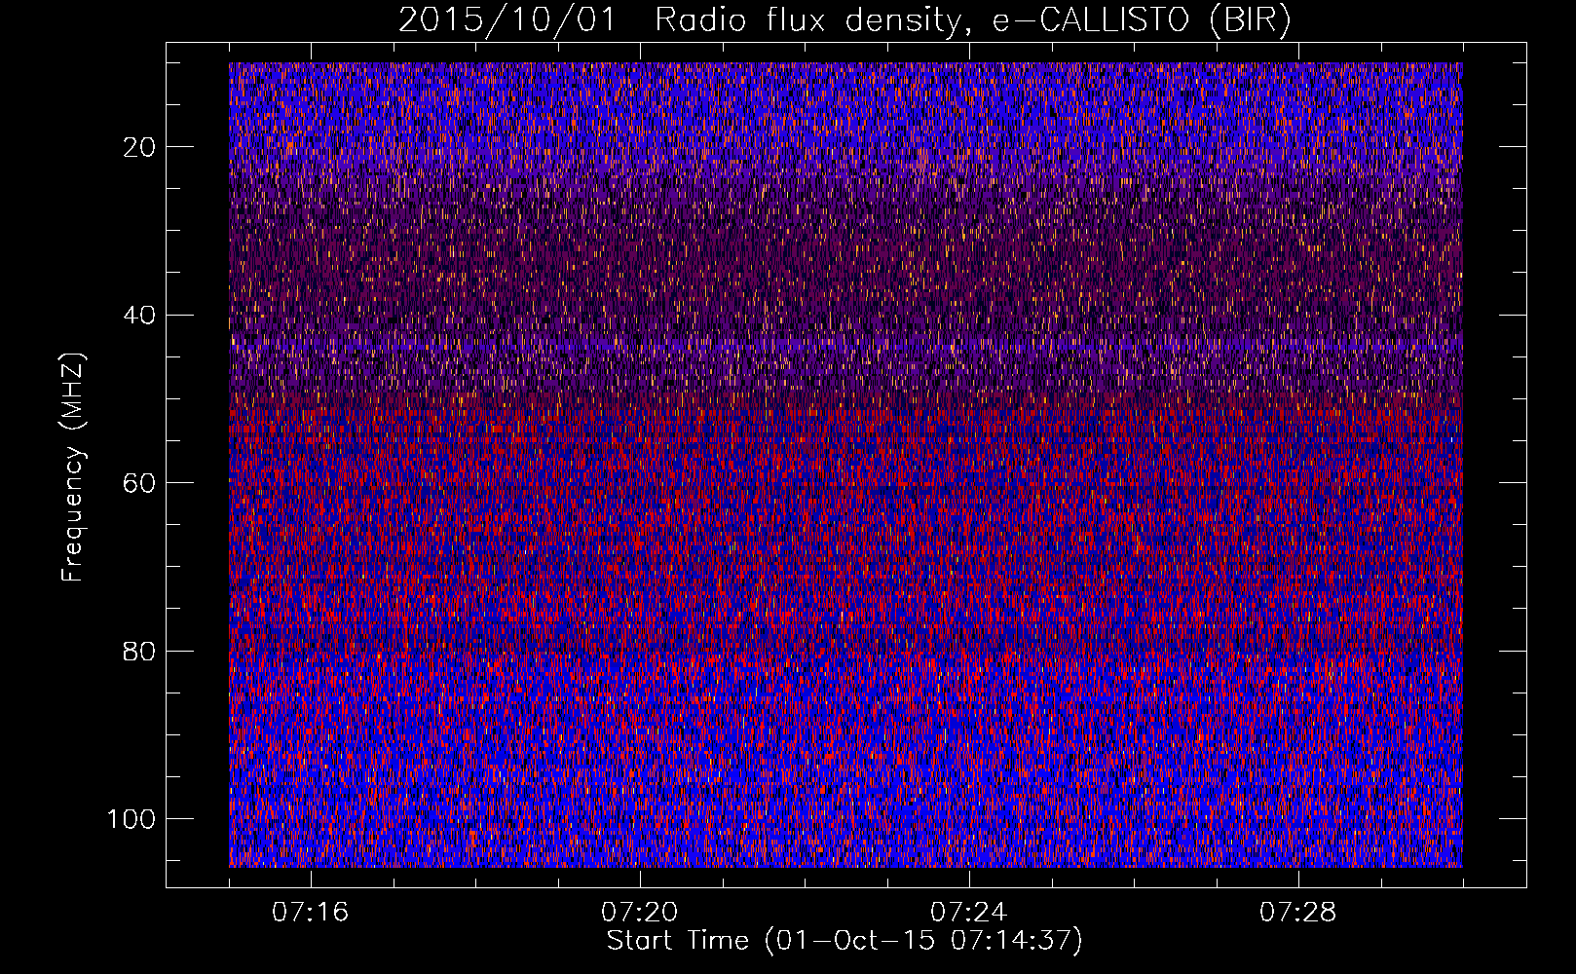Screen dimensions: 1576x974
Task: Click the 'Frequency (MHZ)' axis label
Action: (x=73, y=468)
